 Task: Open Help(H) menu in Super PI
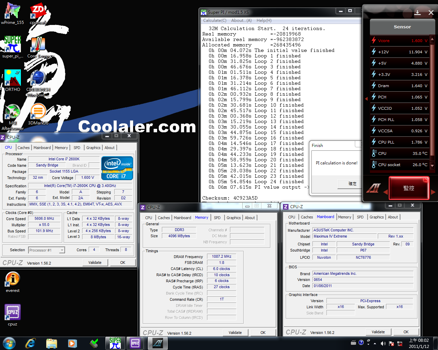264,21
